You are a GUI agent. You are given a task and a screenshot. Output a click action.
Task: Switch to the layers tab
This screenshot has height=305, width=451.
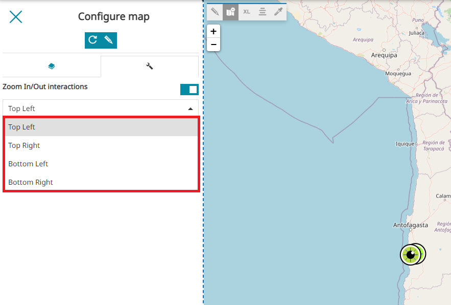coord(52,67)
